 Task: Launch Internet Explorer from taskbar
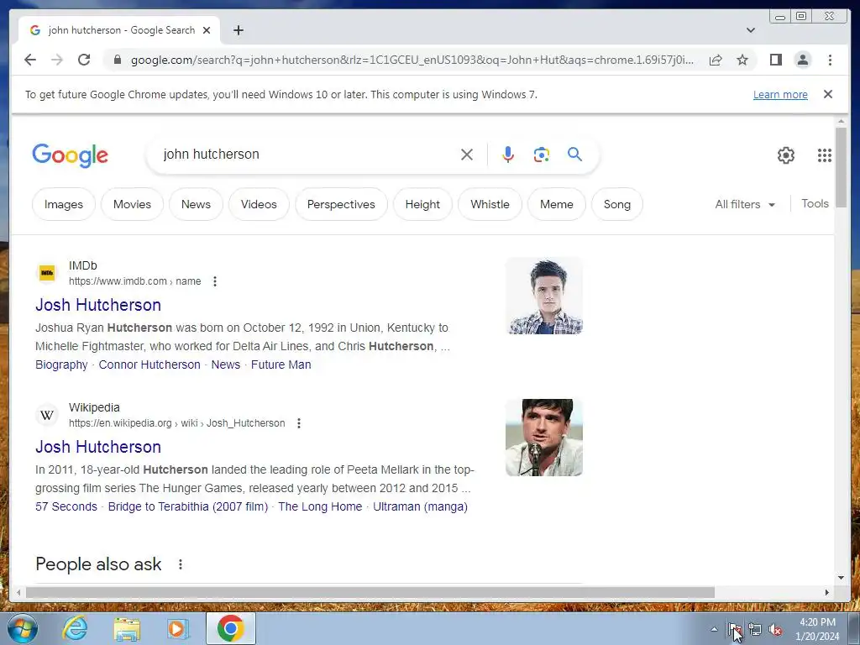[75, 628]
